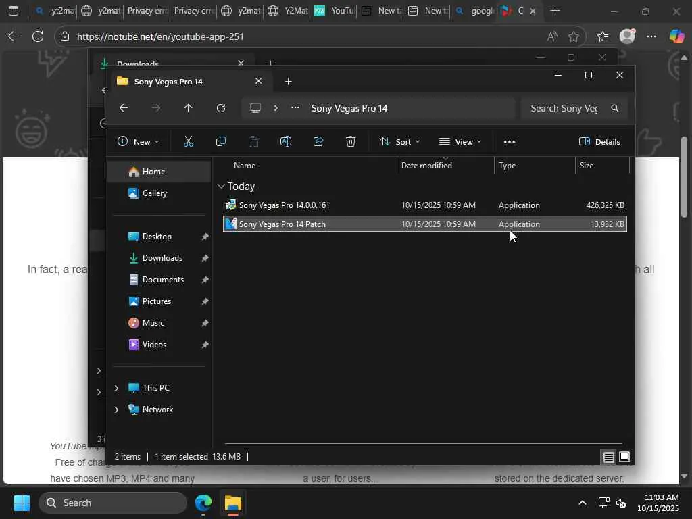Close the active Edge browser tab
692x519 pixels.
point(533,11)
